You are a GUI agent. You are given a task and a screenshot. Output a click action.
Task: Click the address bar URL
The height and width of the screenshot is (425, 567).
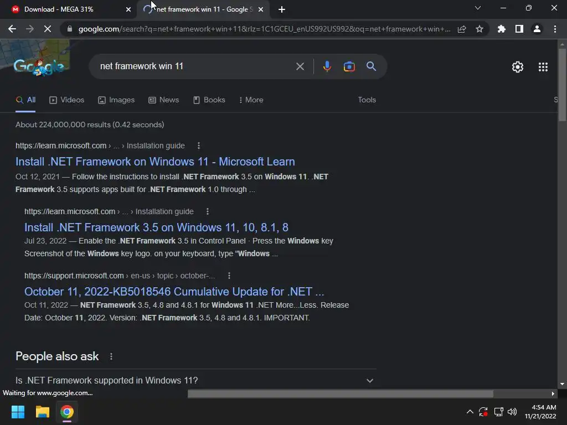click(x=264, y=29)
